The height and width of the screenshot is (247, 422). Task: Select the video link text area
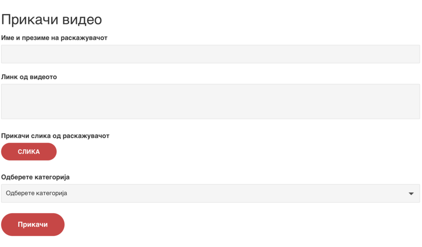pos(210,101)
